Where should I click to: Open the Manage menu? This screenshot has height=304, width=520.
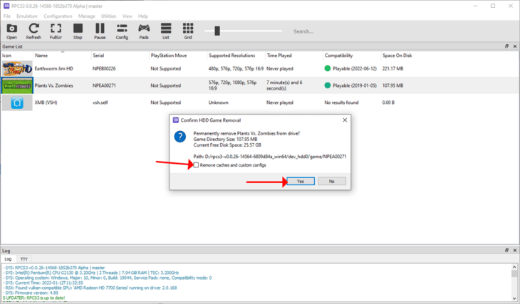coord(87,16)
